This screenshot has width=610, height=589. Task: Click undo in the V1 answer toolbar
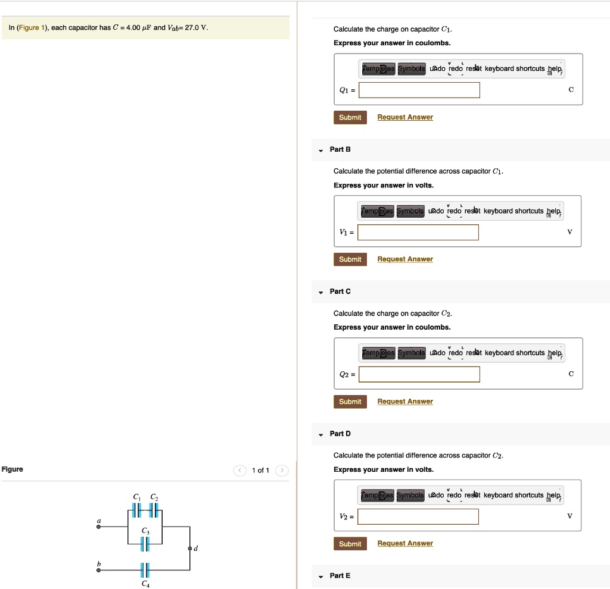(435, 211)
